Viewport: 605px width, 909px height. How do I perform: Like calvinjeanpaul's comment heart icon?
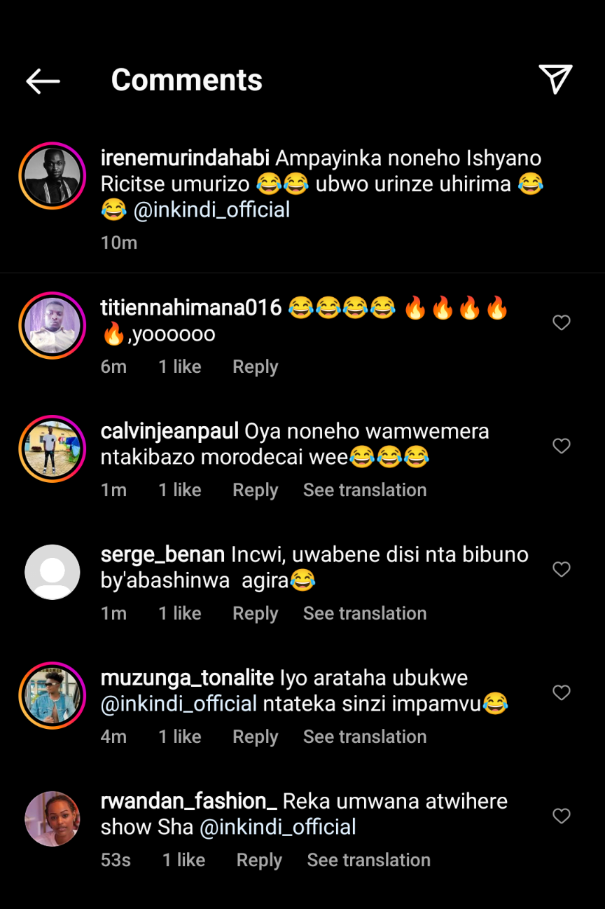(x=562, y=446)
